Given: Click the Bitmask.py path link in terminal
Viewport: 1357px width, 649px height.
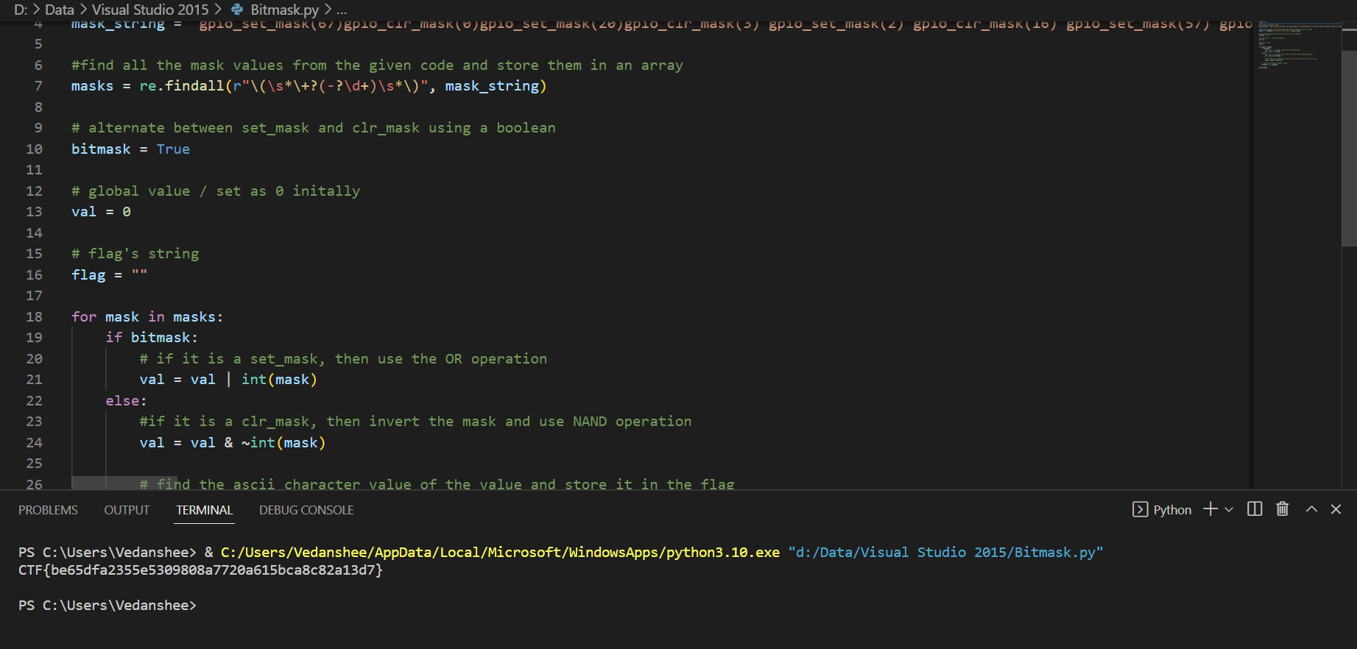Looking at the screenshot, I should pyautogui.click(x=945, y=552).
